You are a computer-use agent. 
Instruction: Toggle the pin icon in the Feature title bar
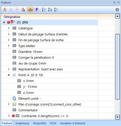[x=114, y=3]
